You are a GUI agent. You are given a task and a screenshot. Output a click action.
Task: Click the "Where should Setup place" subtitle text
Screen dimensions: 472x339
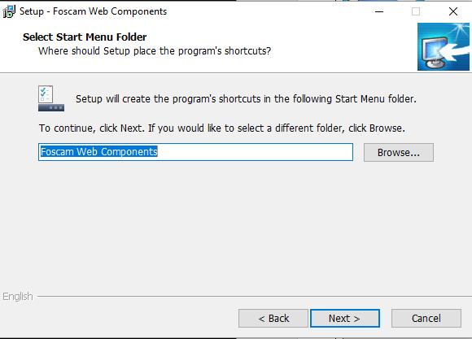(x=155, y=51)
